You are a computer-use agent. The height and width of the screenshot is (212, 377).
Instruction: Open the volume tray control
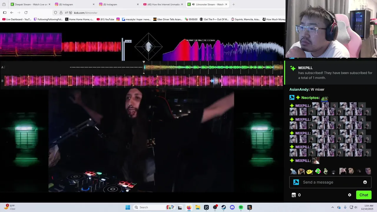click(355, 207)
